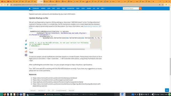Viewport: 171px width, 96px height.
Task: Click the orange search magnifier button
Action: [x=140, y=9]
